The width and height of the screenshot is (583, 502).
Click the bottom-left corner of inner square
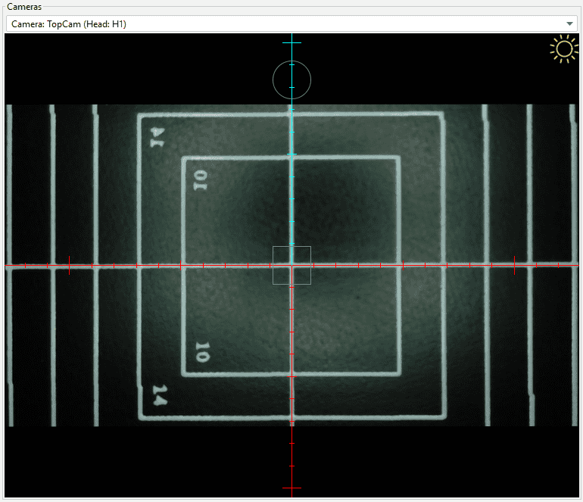(184, 373)
